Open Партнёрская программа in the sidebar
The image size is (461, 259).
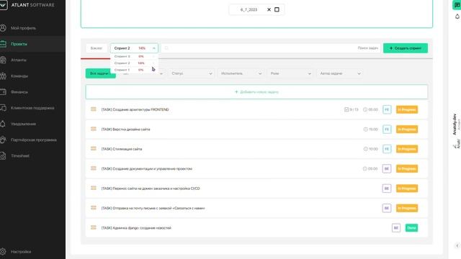[34, 140]
